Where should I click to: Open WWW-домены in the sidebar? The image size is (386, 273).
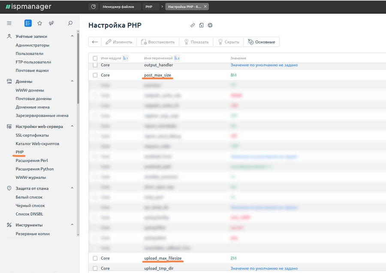30,90
